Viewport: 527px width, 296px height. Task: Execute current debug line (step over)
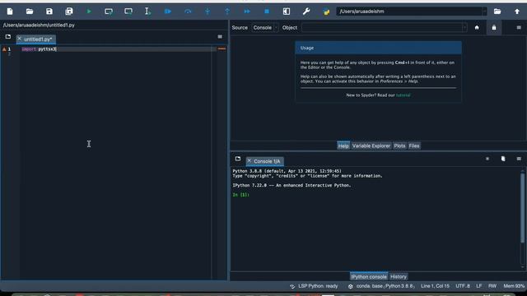[x=188, y=12]
